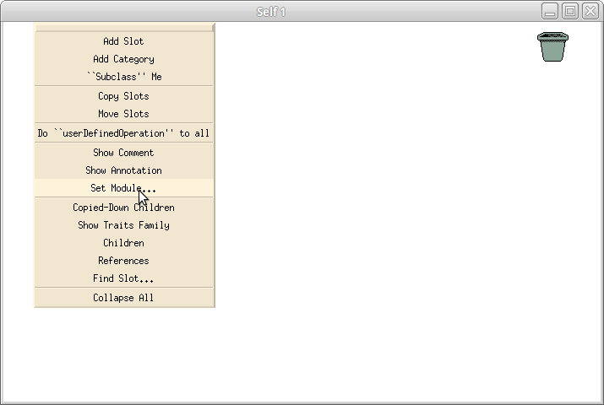Screen dimensions: 604x405
Task: Choose Copied-Down Children entry
Action: 123,208
